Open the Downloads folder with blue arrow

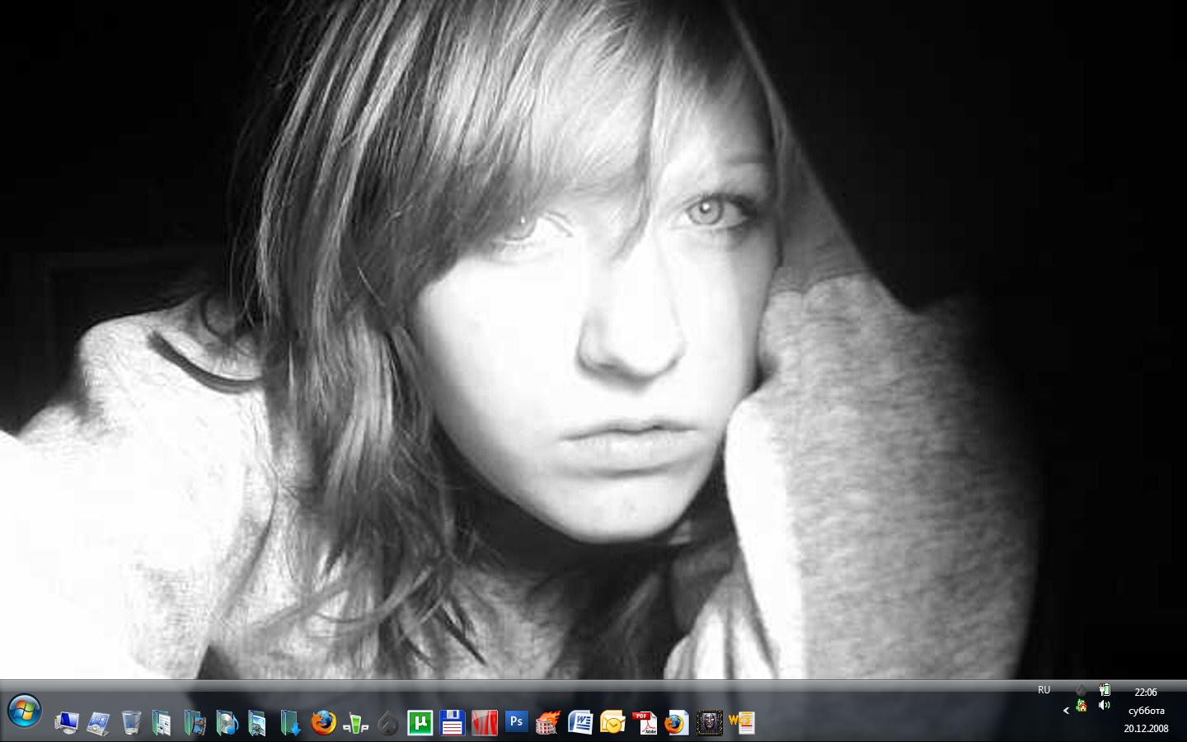(289, 723)
